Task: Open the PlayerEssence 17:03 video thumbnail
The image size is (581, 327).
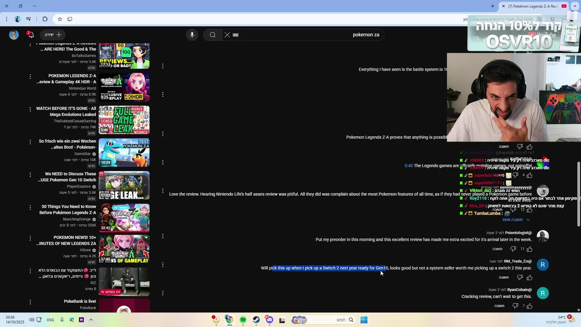Action: click(x=124, y=185)
